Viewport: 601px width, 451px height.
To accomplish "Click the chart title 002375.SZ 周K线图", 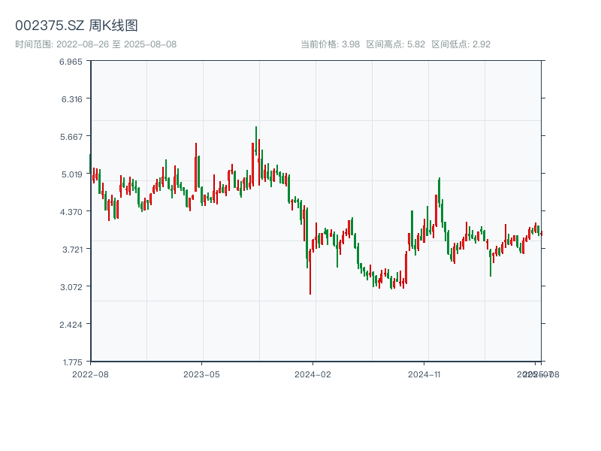I will (x=77, y=26).
